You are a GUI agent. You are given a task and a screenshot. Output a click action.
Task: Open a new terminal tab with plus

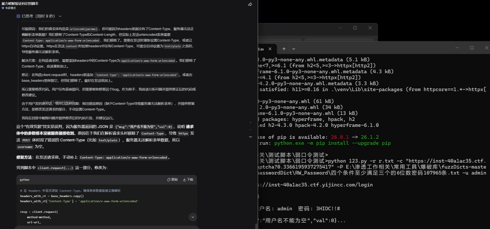coord(284,49)
